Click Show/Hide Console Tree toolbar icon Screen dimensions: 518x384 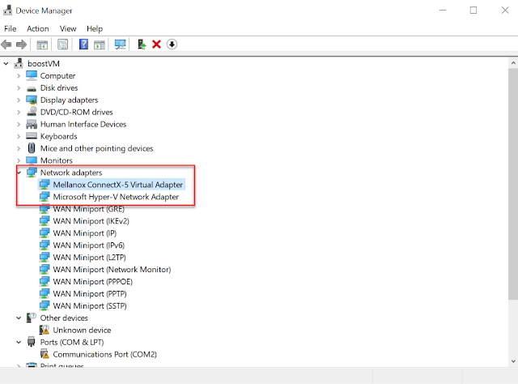[42, 45]
